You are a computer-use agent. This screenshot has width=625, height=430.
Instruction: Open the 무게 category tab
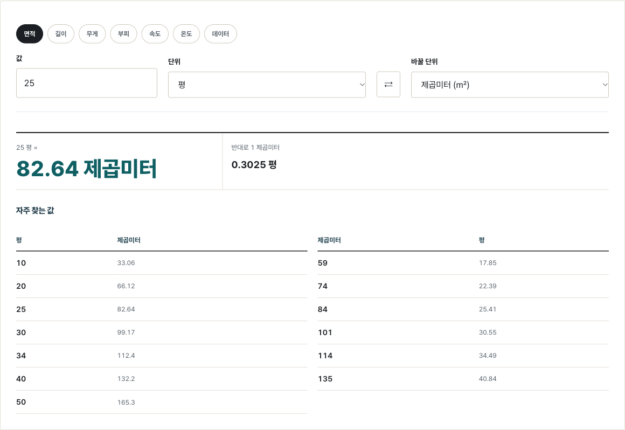(x=92, y=34)
